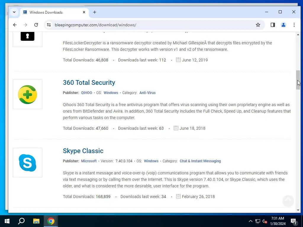Open the 360 Total Security icon thumbnail
The width and height of the screenshot is (303, 227).
tap(28, 94)
